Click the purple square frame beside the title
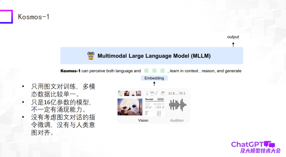 [6, 17]
